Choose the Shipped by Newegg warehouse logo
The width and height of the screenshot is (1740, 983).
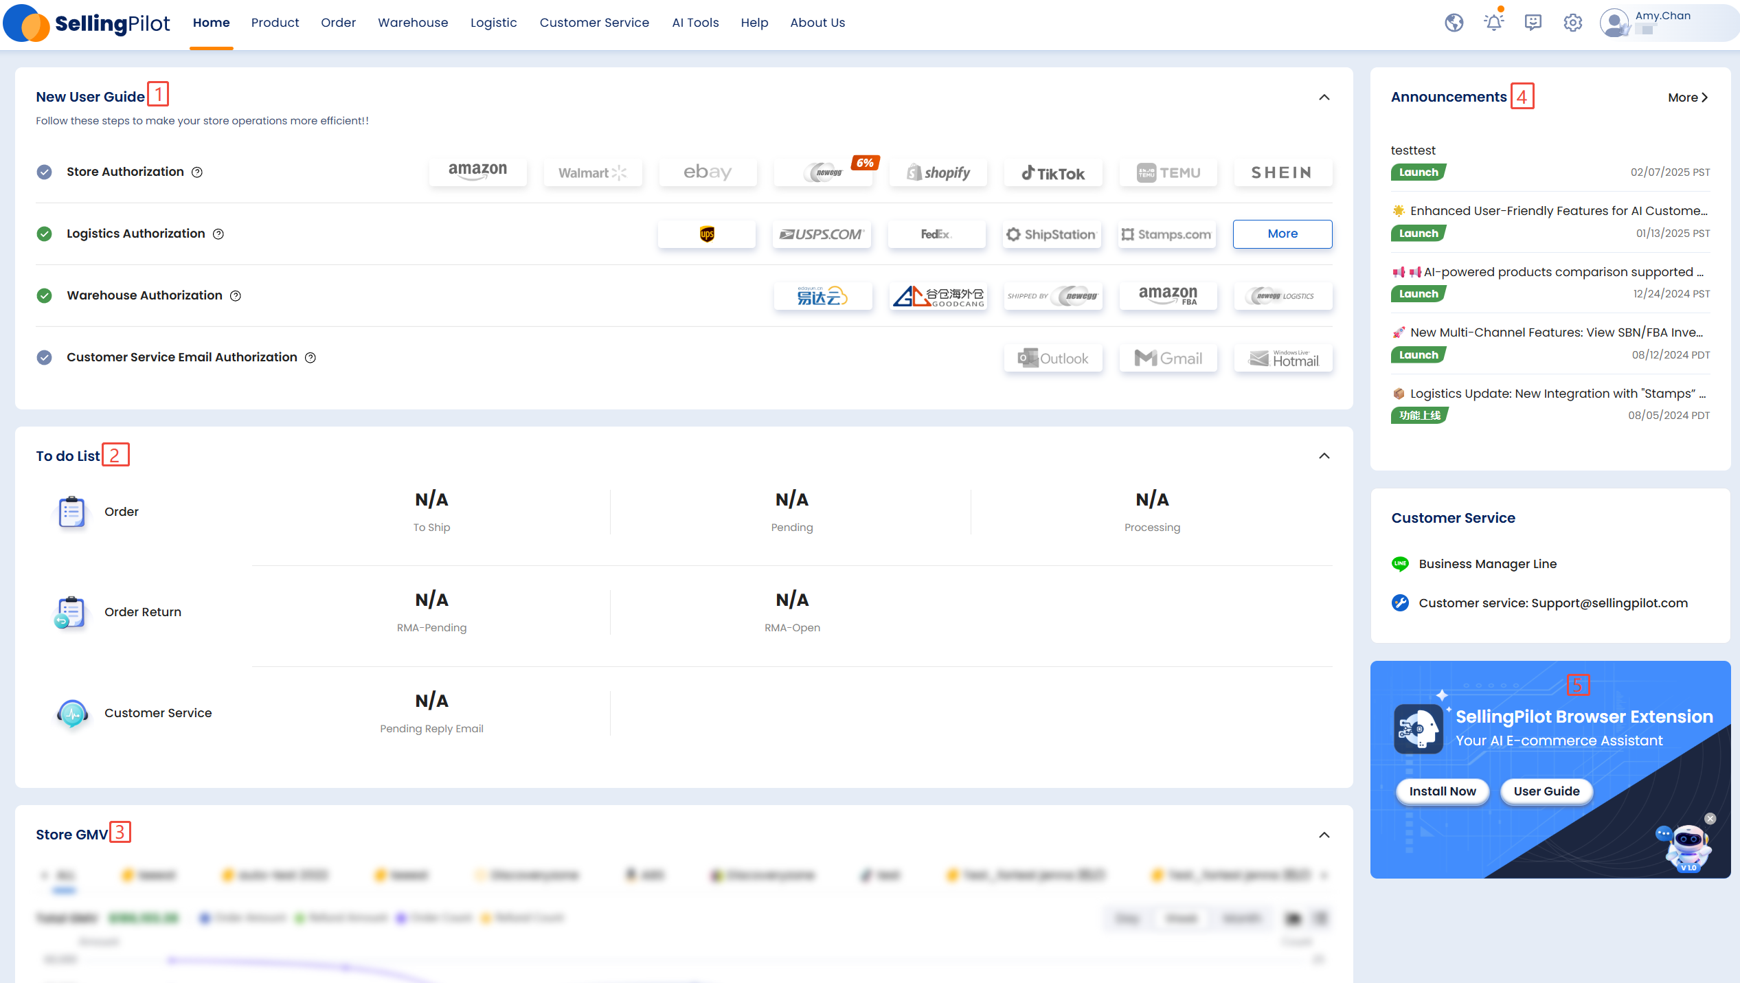pyautogui.click(x=1053, y=296)
